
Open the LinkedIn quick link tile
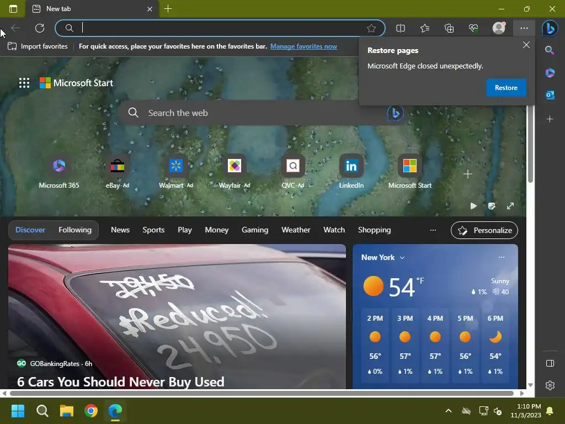tap(351, 172)
